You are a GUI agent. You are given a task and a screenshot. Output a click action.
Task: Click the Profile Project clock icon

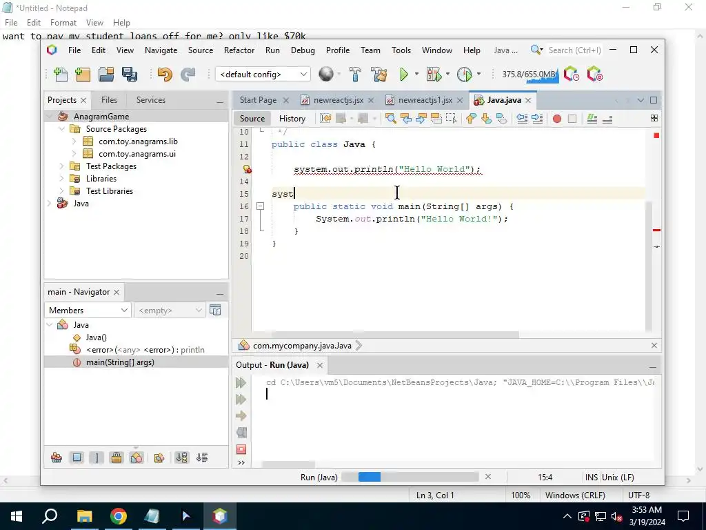click(464, 75)
